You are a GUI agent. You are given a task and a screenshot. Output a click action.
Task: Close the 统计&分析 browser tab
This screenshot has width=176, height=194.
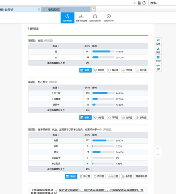point(39,10)
